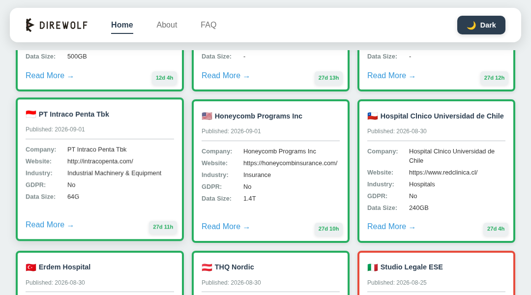Click the Honeycomb Programs Inc card title
531x295 pixels.
(x=259, y=116)
